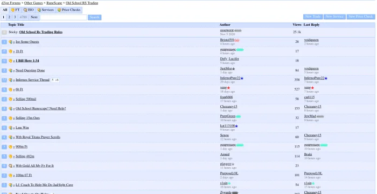The height and width of the screenshot is (194, 377).
Task: Click the blue reply-count box for Infernos Service Thread
Action: click(4, 80)
